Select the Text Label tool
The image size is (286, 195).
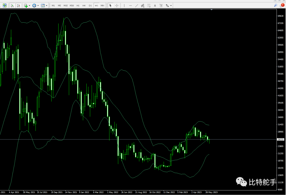(161, 6)
